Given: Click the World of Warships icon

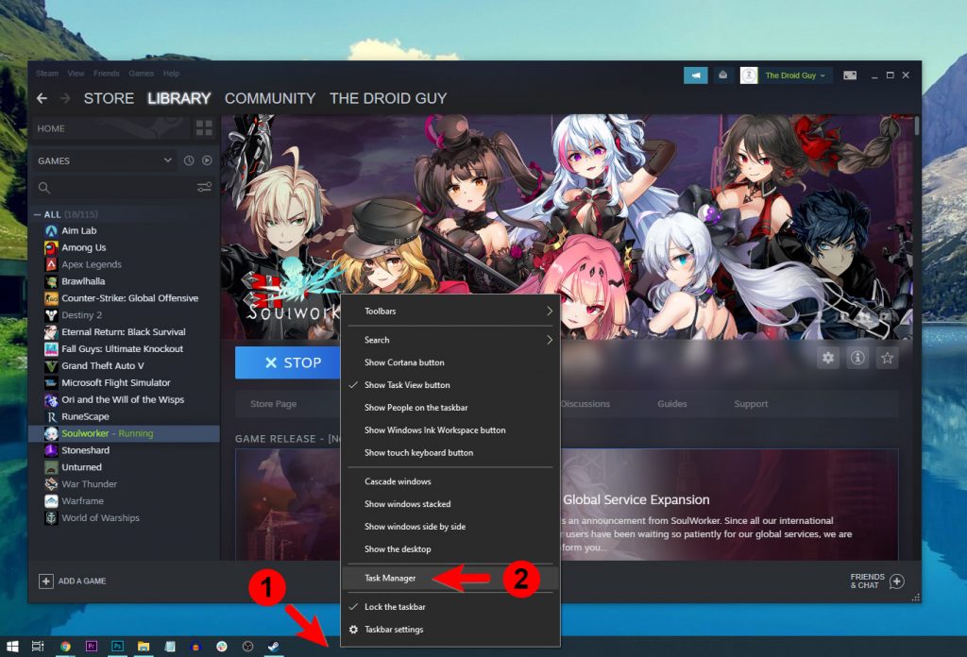Looking at the screenshot, I should coord(51,517).
